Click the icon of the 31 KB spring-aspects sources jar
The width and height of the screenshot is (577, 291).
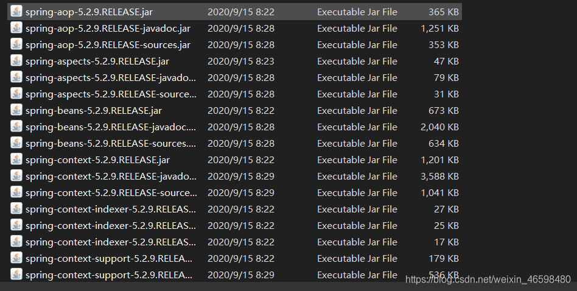tap(16, 94)
